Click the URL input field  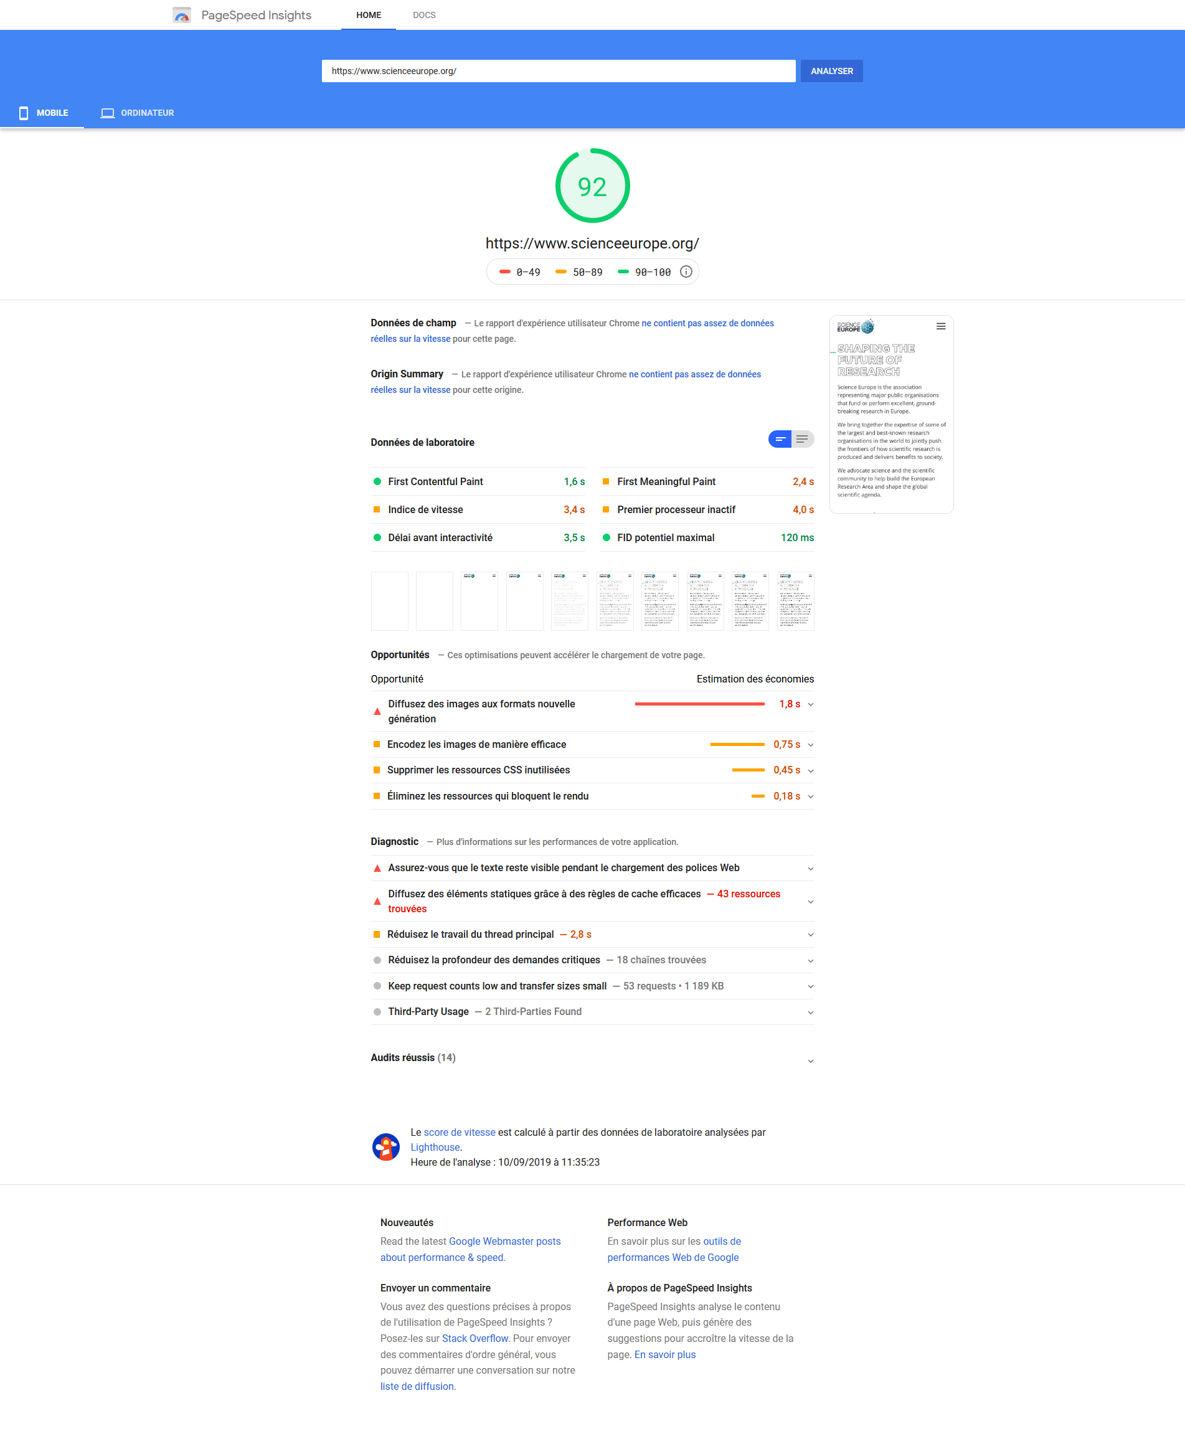[558, 71]
